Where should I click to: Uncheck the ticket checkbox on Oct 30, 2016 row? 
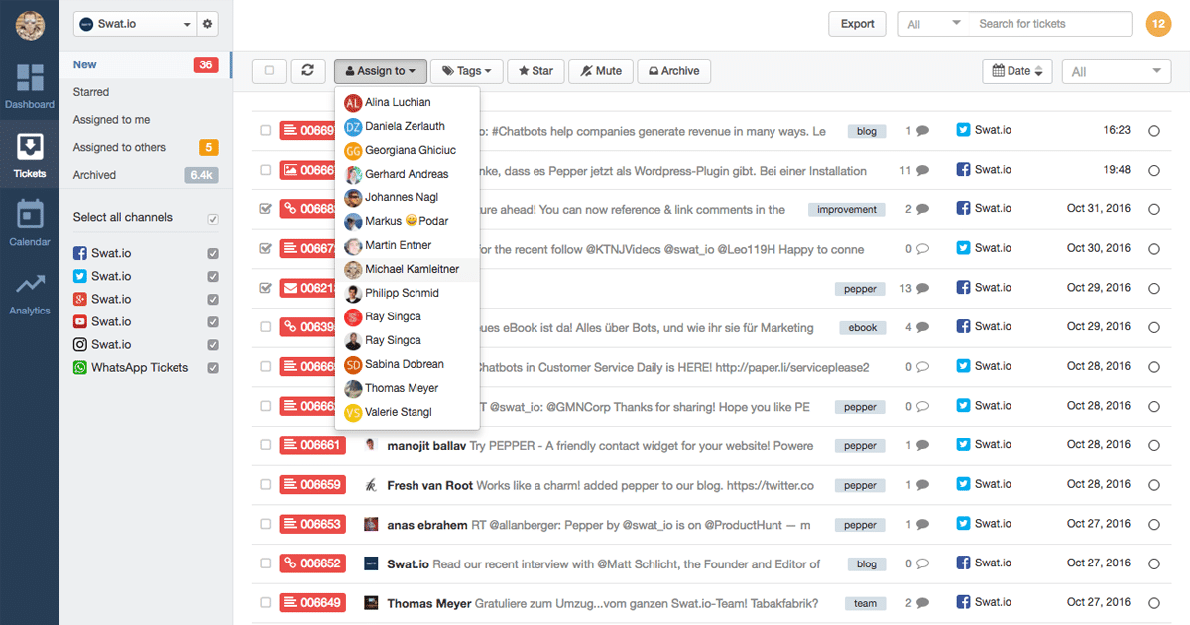coord(265,249)
